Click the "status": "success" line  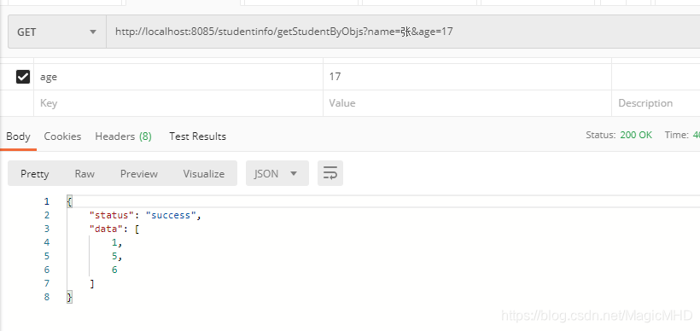coord(145,216)
